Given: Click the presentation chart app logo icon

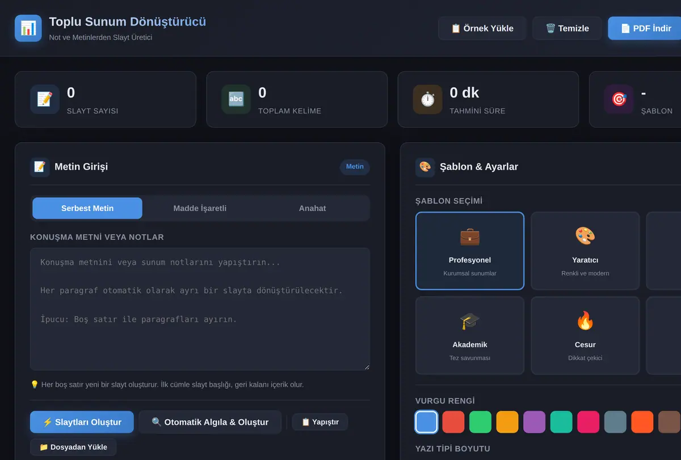Looking at the screenshot, I should click(x=28, y=28).
